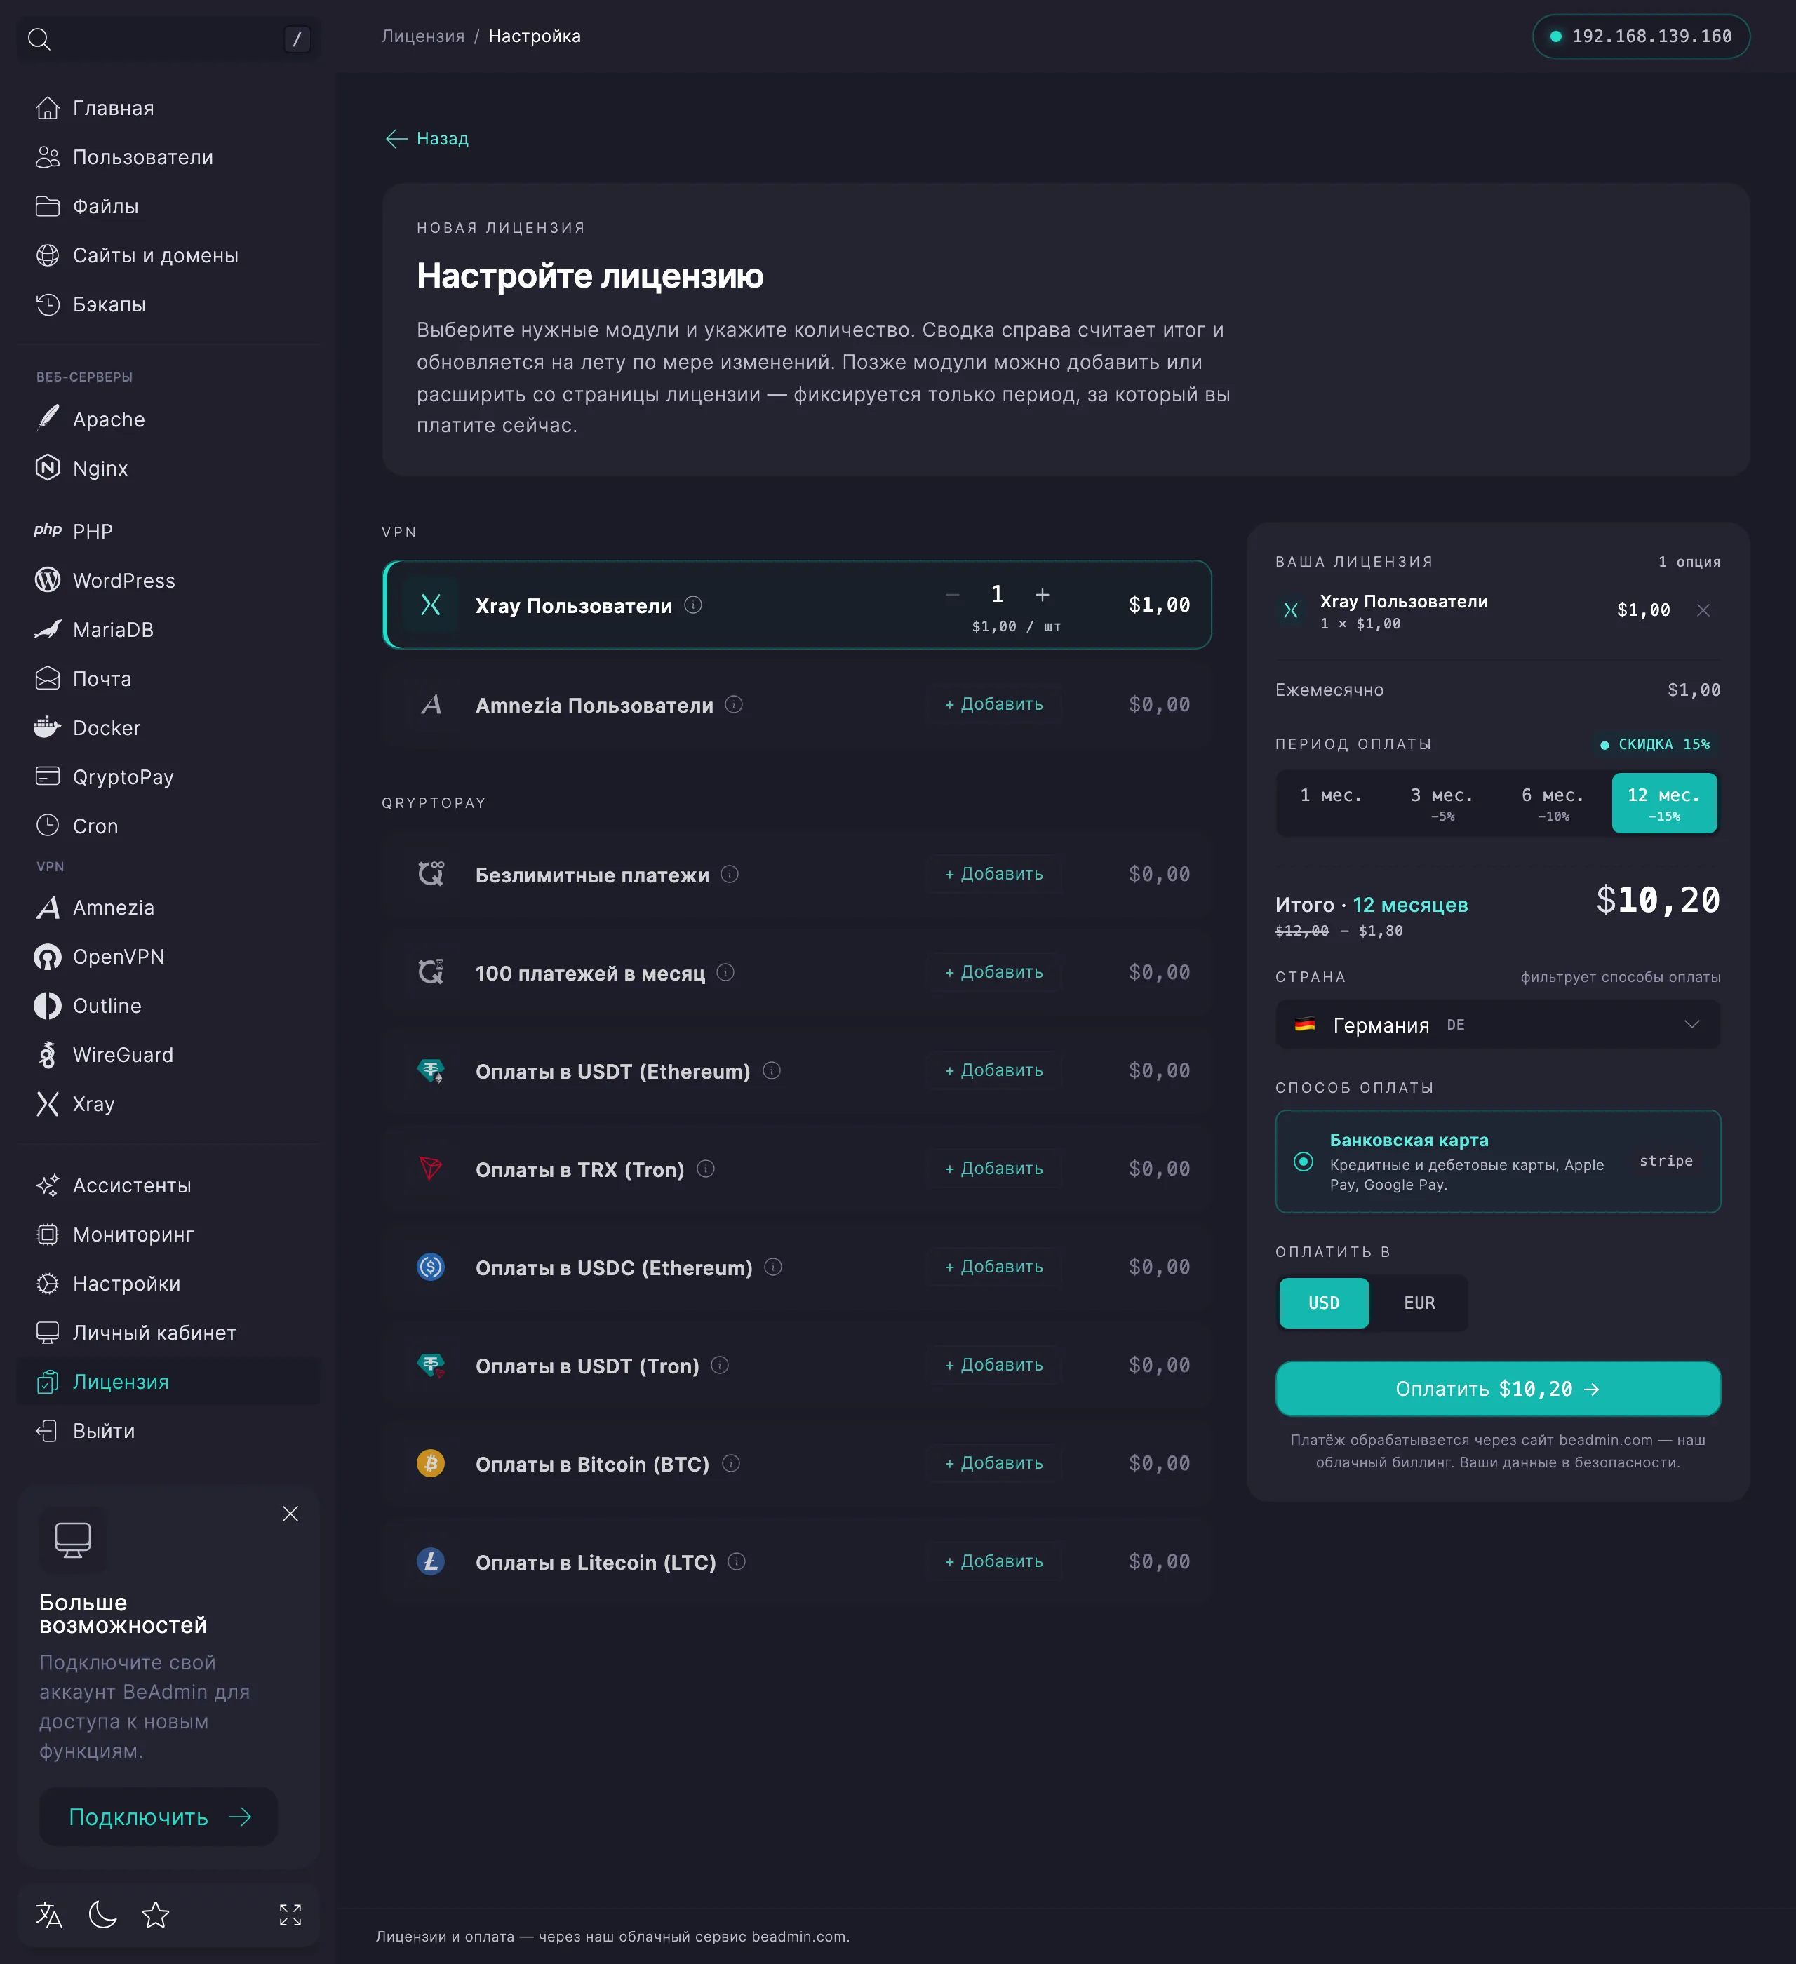
Task: Open Бэкапы in the sidebar
Action: [168, 304]
